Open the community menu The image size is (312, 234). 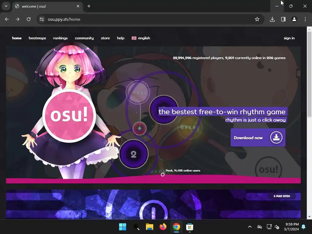(x=84, y=38)
